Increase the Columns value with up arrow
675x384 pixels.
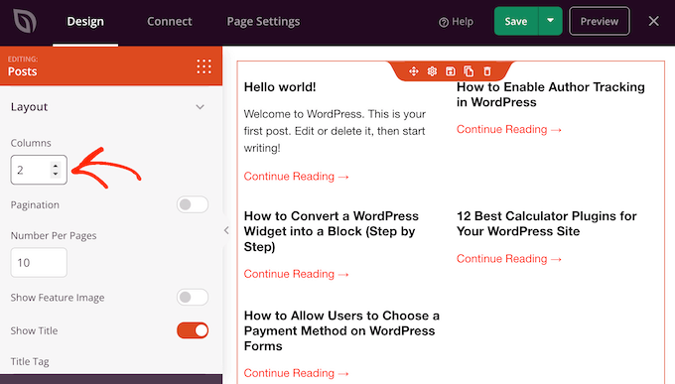click(56, 166)
